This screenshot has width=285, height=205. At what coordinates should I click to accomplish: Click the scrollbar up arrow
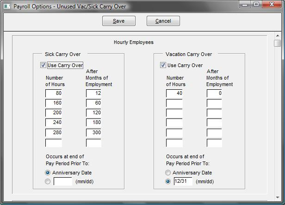click(278, 36)
